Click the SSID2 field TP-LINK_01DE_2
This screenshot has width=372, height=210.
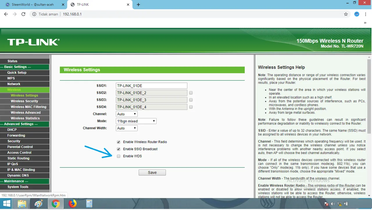click(x=151, y=93)
